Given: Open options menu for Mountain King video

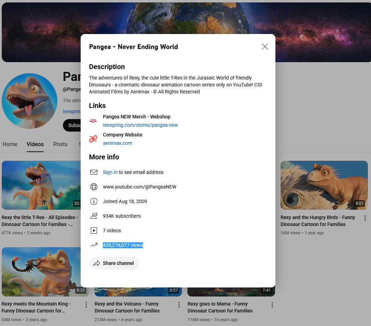Looking at the screenshot, I should pyautogui.click(x=86, y=305).
